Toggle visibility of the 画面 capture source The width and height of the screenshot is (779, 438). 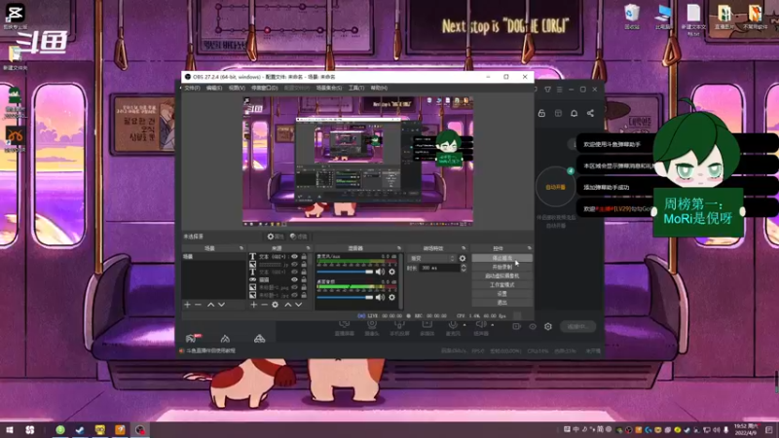pyautogui.click(x=294, y=279)
